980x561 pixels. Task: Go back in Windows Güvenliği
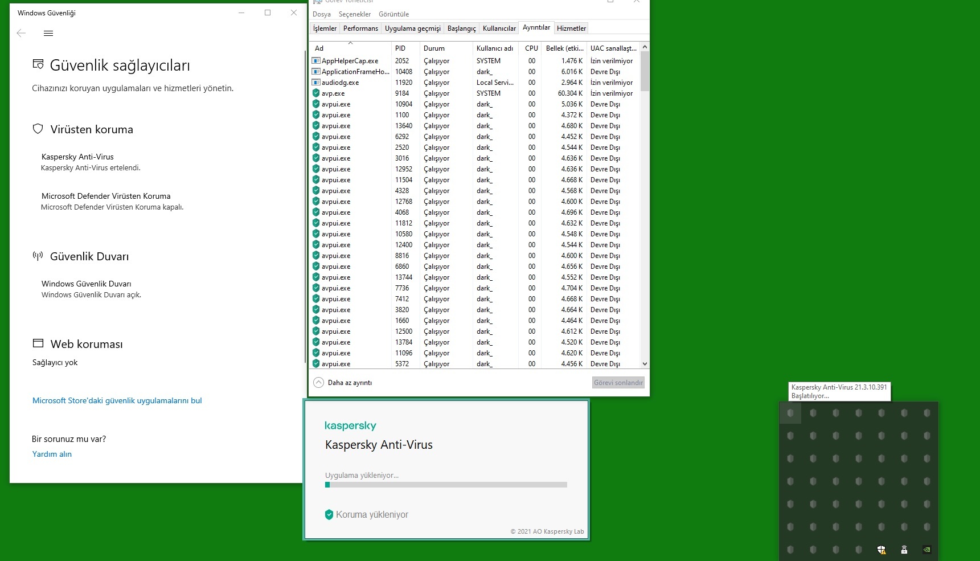pyautogui.click(x=21, y=33)
